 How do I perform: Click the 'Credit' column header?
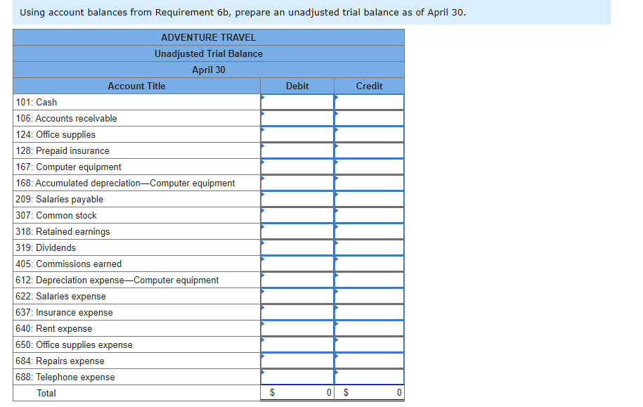tap(369, 86)
